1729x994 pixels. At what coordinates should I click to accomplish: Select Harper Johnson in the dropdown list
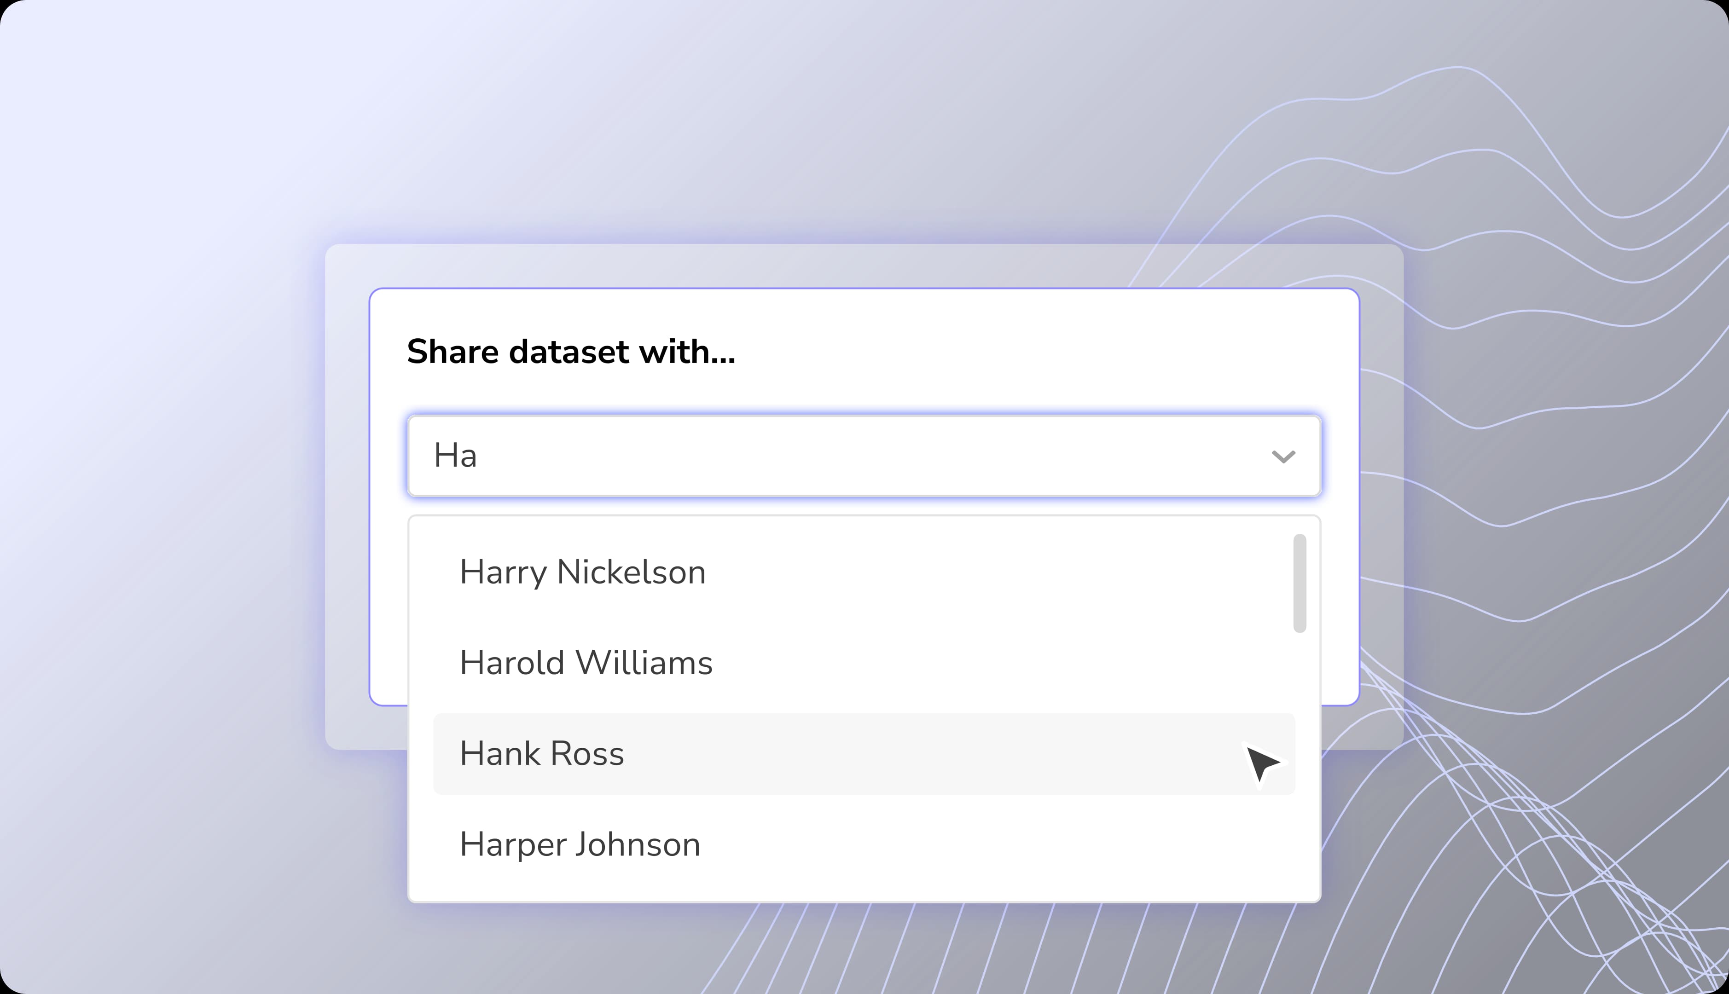pyautogui.click(x=580, y=844)
